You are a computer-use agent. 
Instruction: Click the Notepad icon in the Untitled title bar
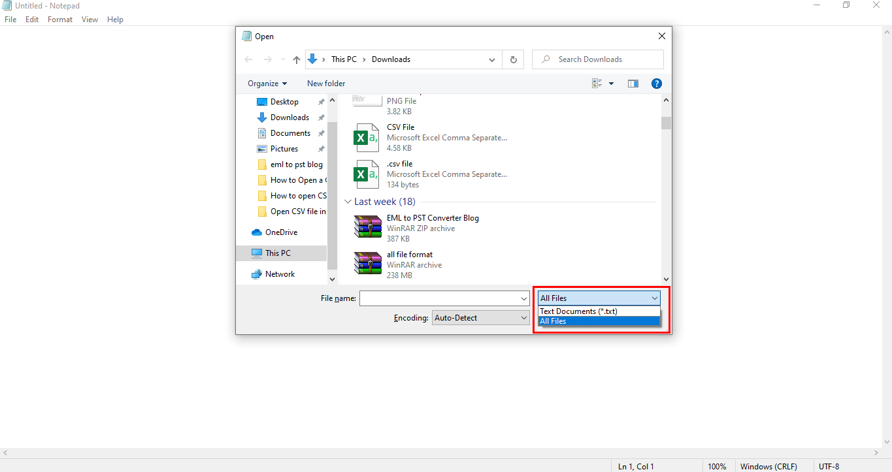click(x=7, y=5)
